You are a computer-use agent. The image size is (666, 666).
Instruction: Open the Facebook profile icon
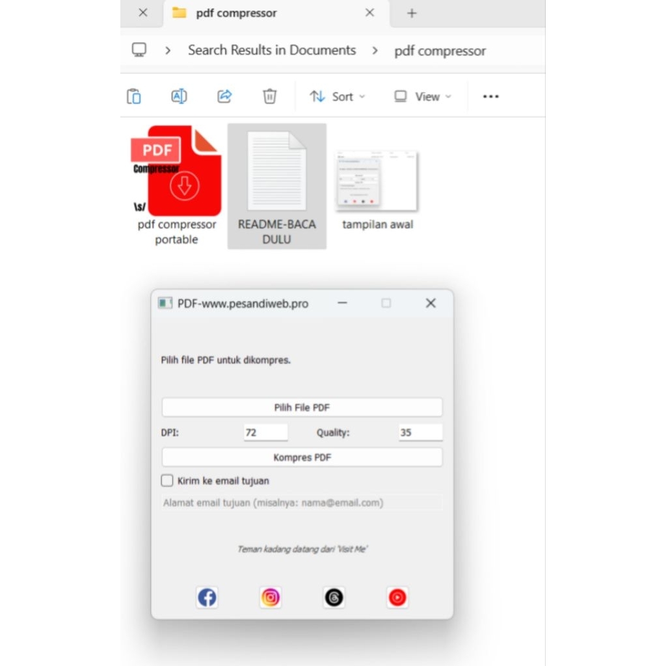click(x=207, y=597)
